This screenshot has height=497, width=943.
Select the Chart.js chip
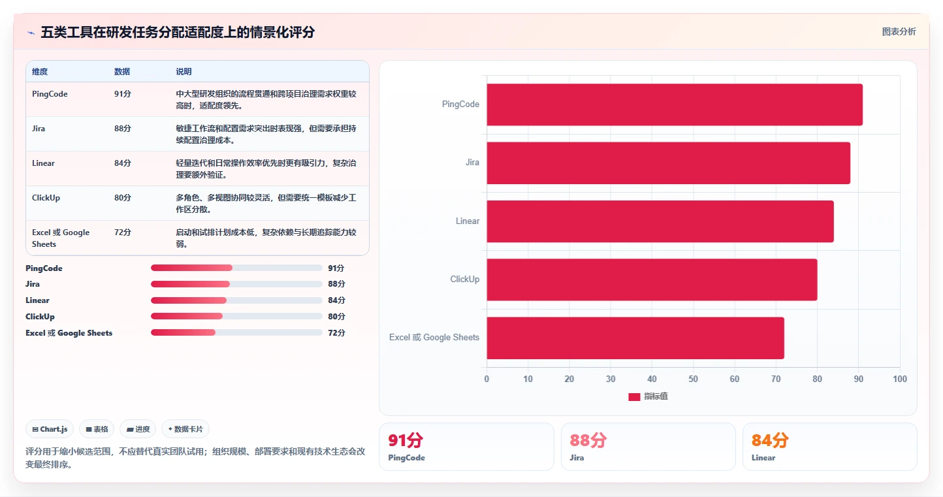coord(50,429)
